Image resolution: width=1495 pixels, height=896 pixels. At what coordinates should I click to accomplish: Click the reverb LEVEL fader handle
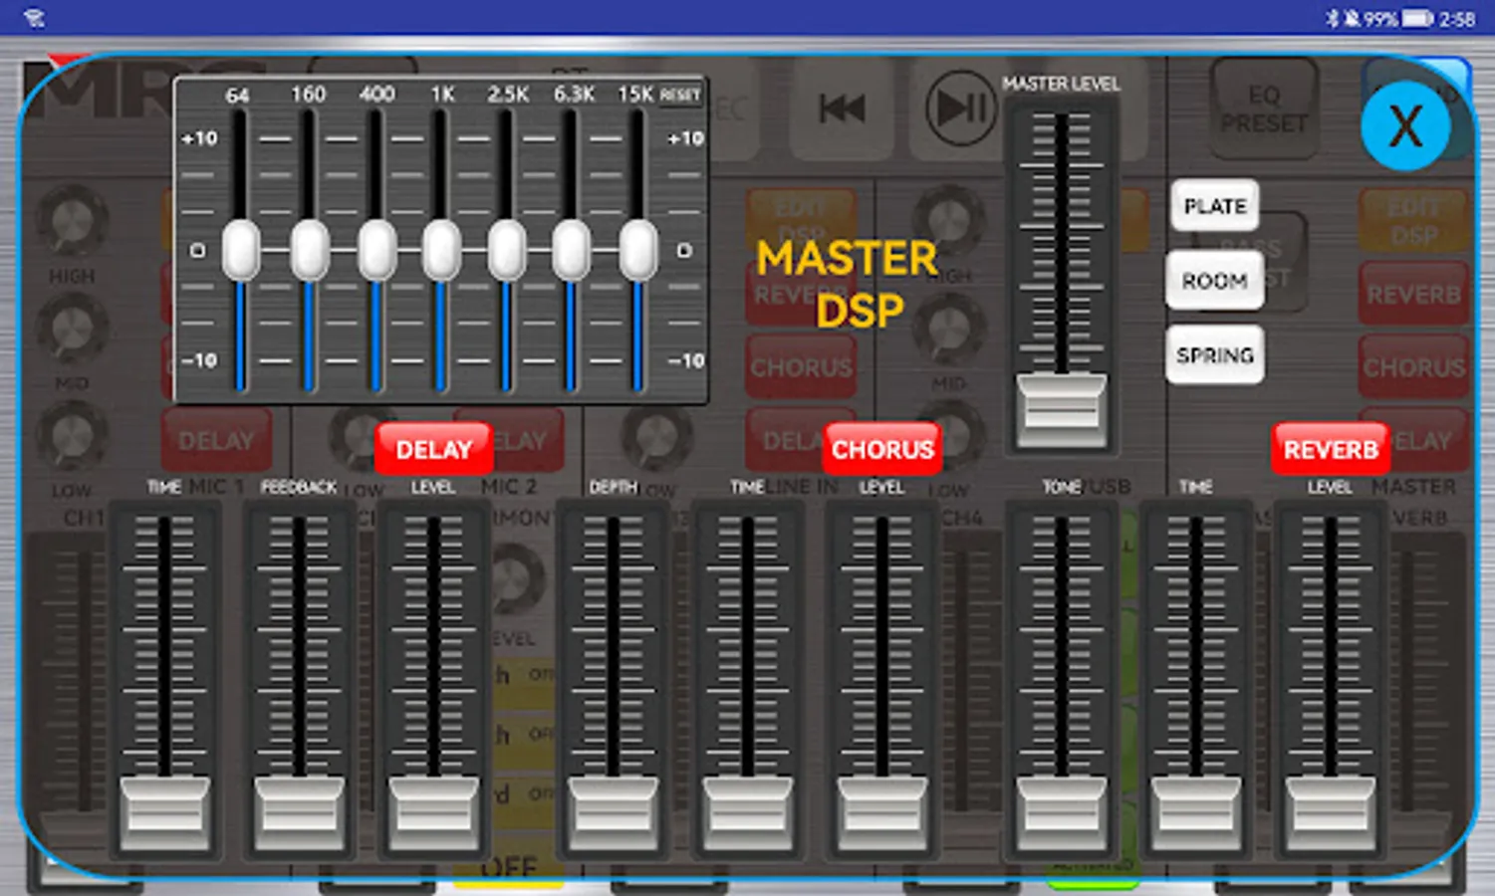[1330, 811]
